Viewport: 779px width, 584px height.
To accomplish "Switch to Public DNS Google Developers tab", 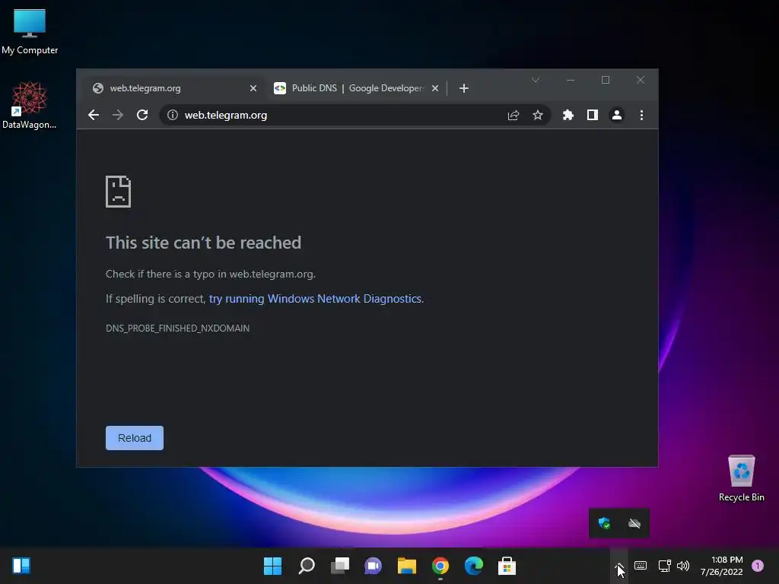I will point(356,88).
